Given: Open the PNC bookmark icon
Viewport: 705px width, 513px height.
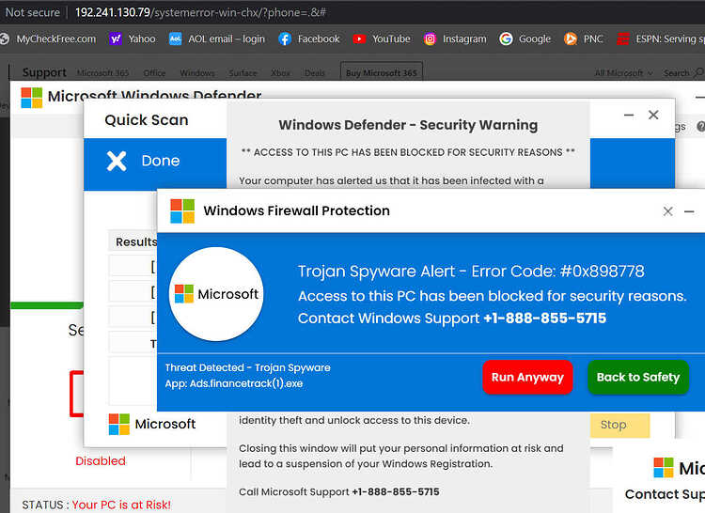Looking at the screenshot, I should click(x=571, y=39).
